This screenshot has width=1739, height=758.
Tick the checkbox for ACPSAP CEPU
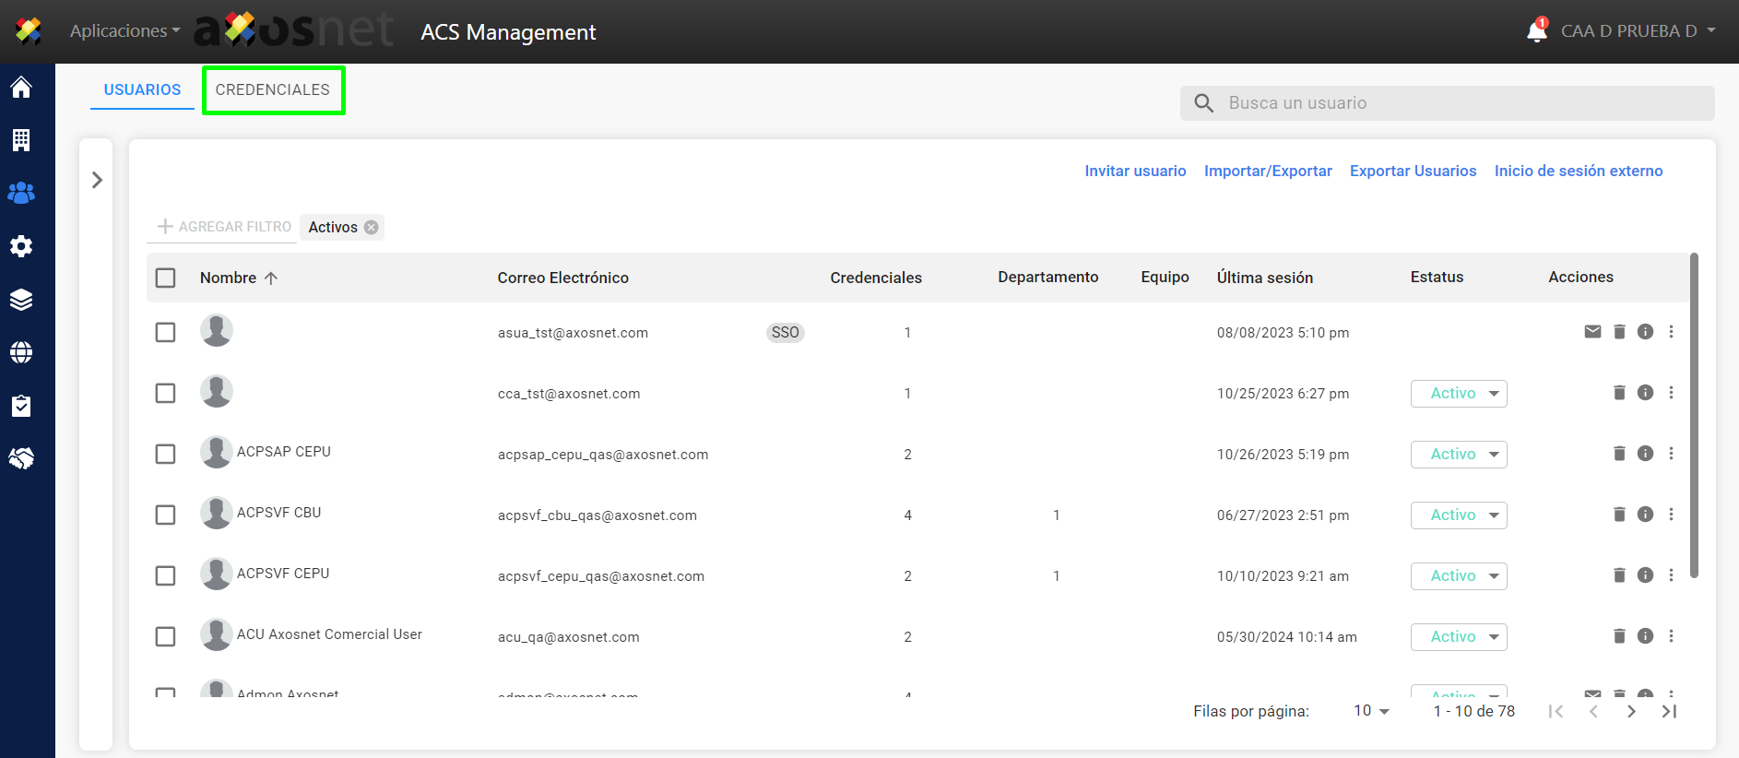166,455
